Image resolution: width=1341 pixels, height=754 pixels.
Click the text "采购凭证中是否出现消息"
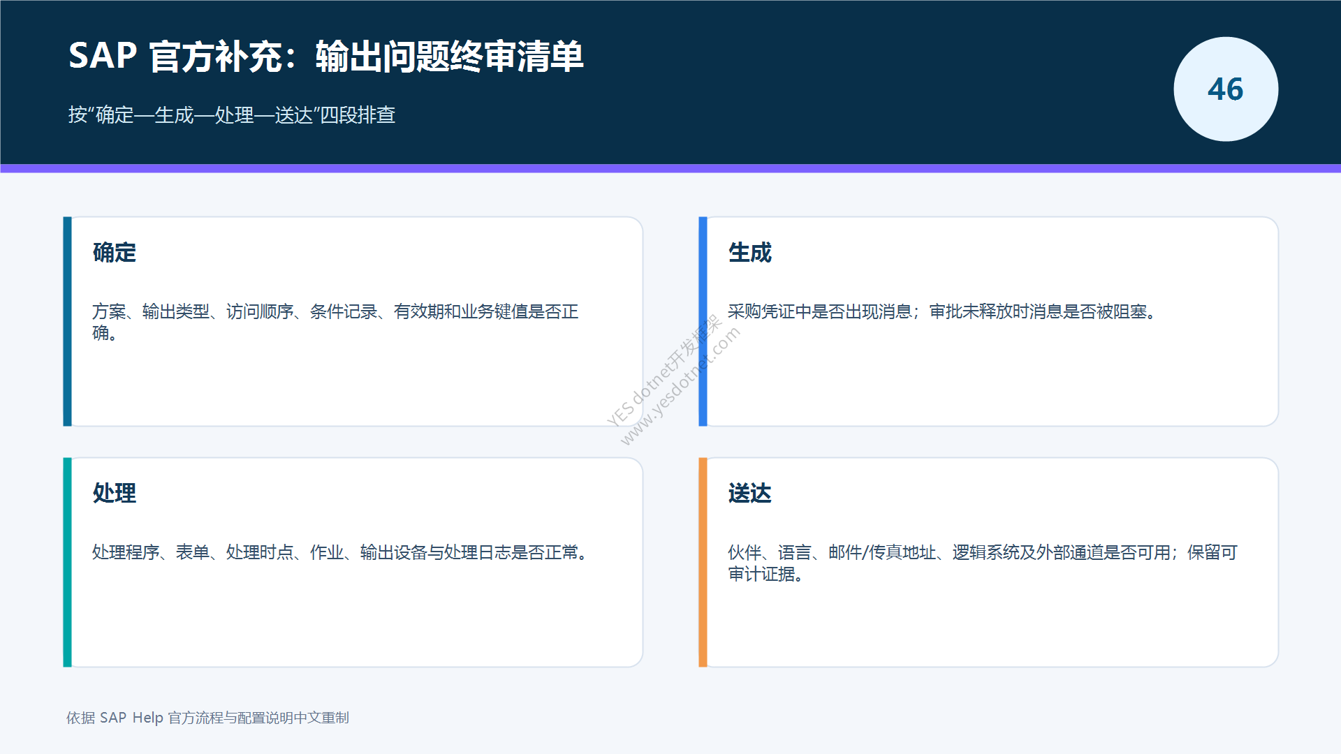pos(820,311)
